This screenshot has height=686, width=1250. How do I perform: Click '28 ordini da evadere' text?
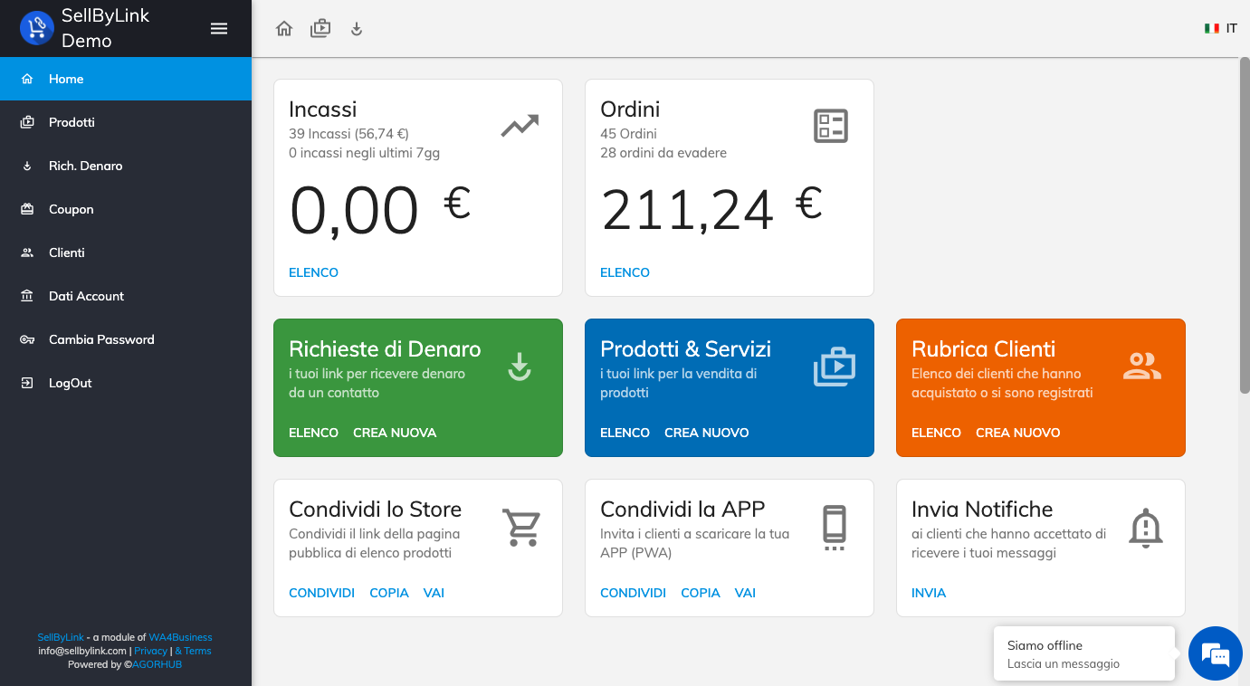click(x=663, y=153)
